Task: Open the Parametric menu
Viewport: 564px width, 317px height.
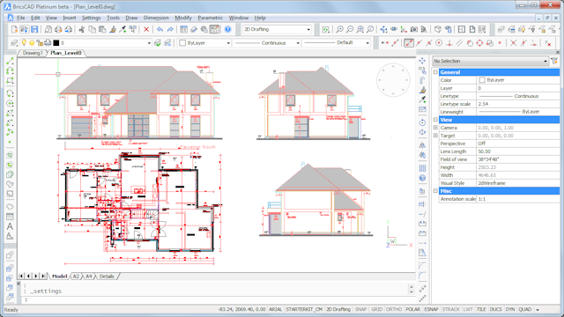Action: click(x=210, y=18)
